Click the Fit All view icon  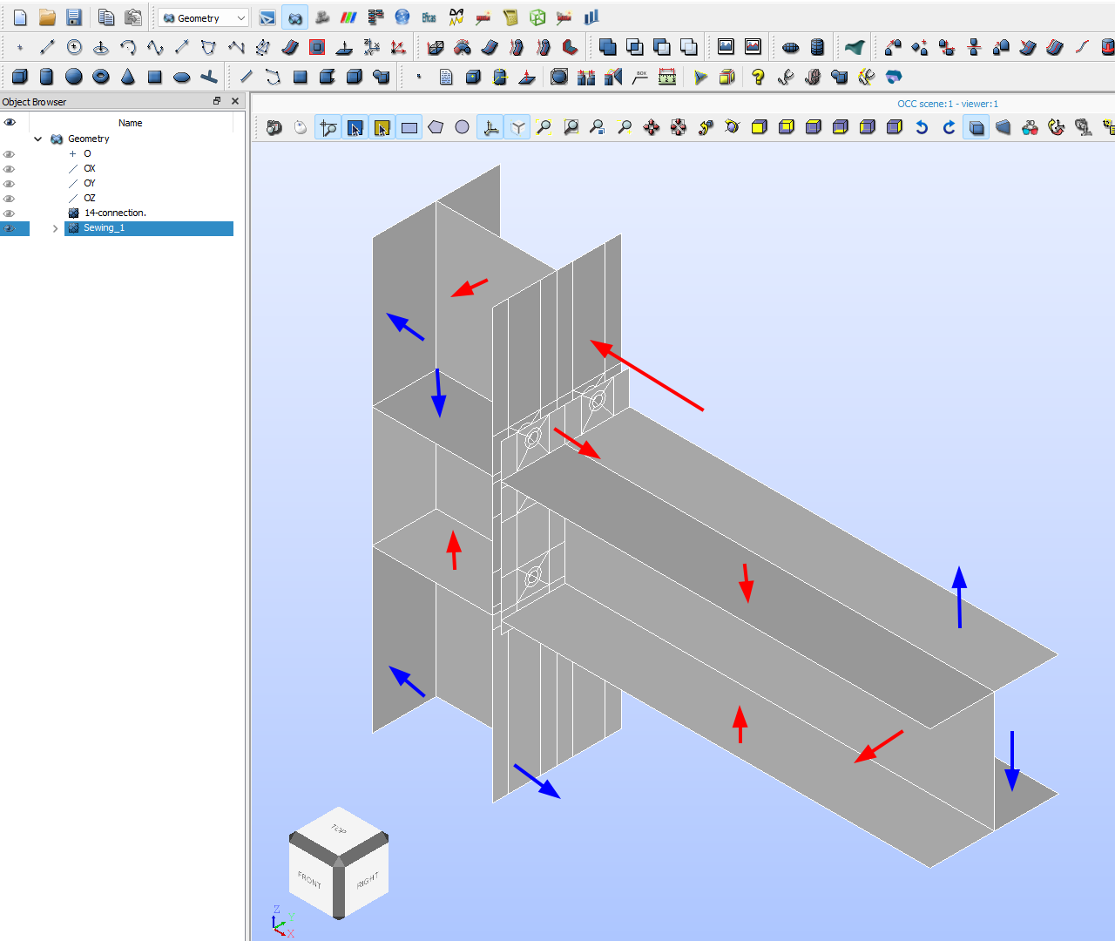tap(544, 128)
